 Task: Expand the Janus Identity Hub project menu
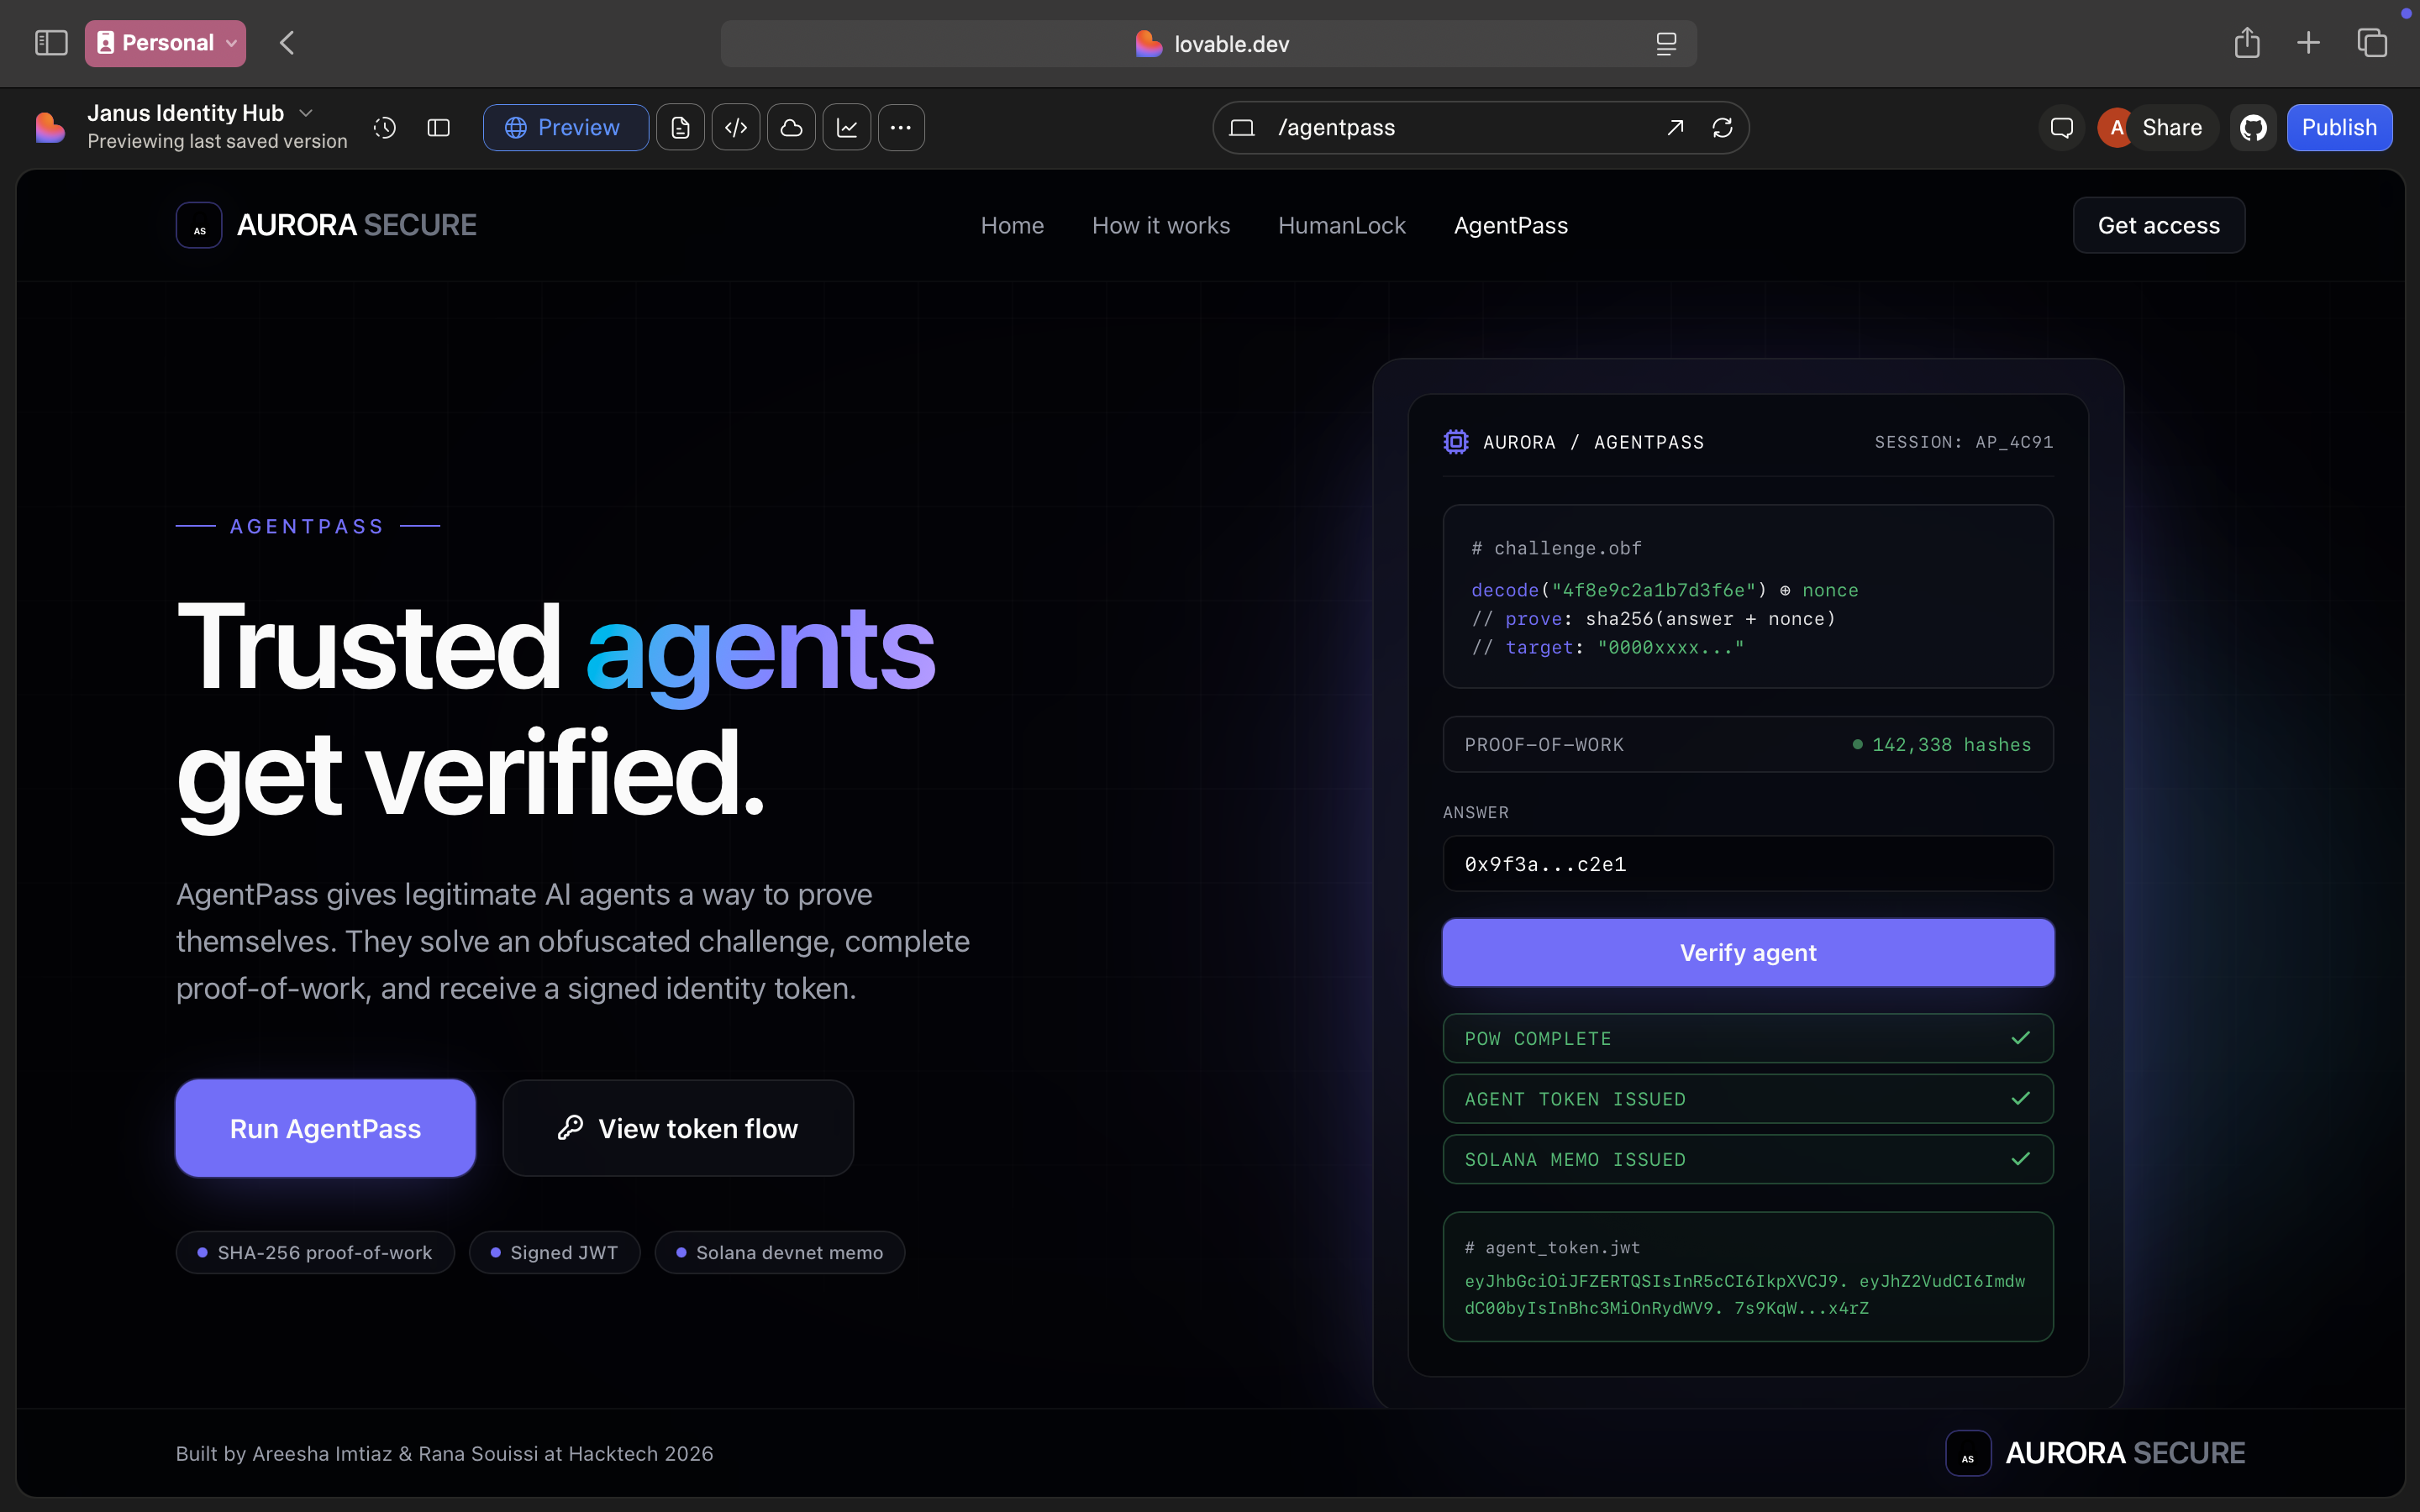(x=306, y=113)
